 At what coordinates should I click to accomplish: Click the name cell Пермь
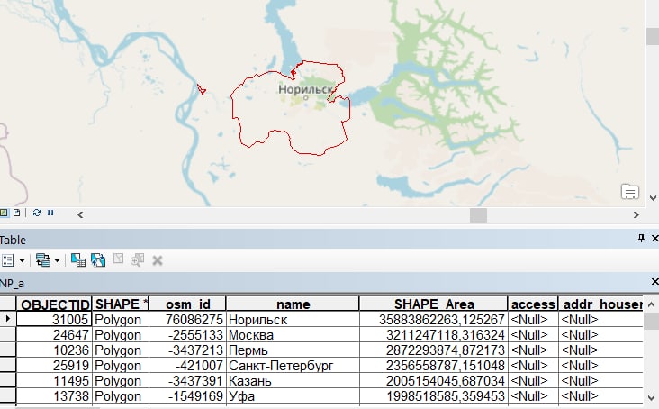pos(293,350)
